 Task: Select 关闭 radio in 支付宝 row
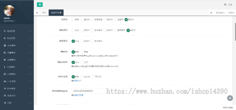tap(73, 20)
